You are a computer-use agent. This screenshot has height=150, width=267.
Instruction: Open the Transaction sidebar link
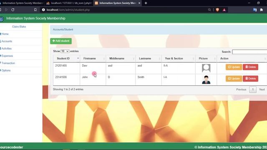8,63
